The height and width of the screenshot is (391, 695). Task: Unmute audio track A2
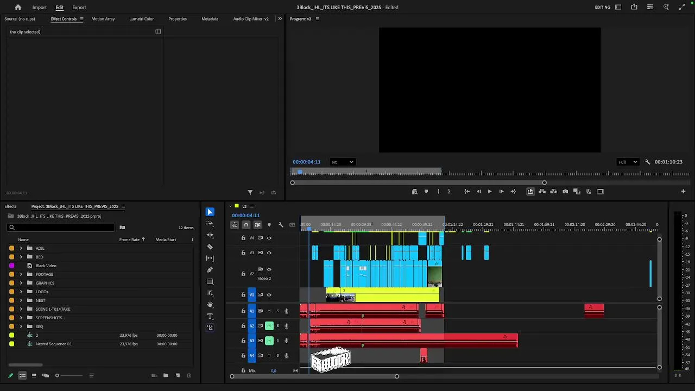[269, 326]
